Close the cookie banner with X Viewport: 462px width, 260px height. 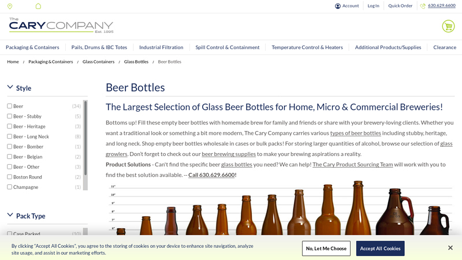(450, 248)
